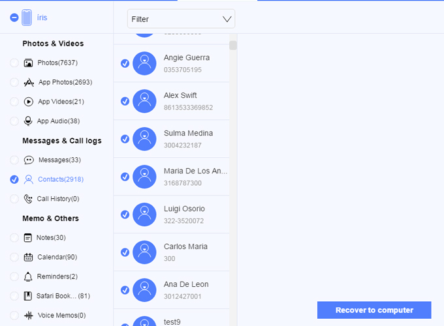This screenshot has width=444, height=326.
Task: Uncheck Alex Swift contact checkbox
Action: (x=125, y=101)
